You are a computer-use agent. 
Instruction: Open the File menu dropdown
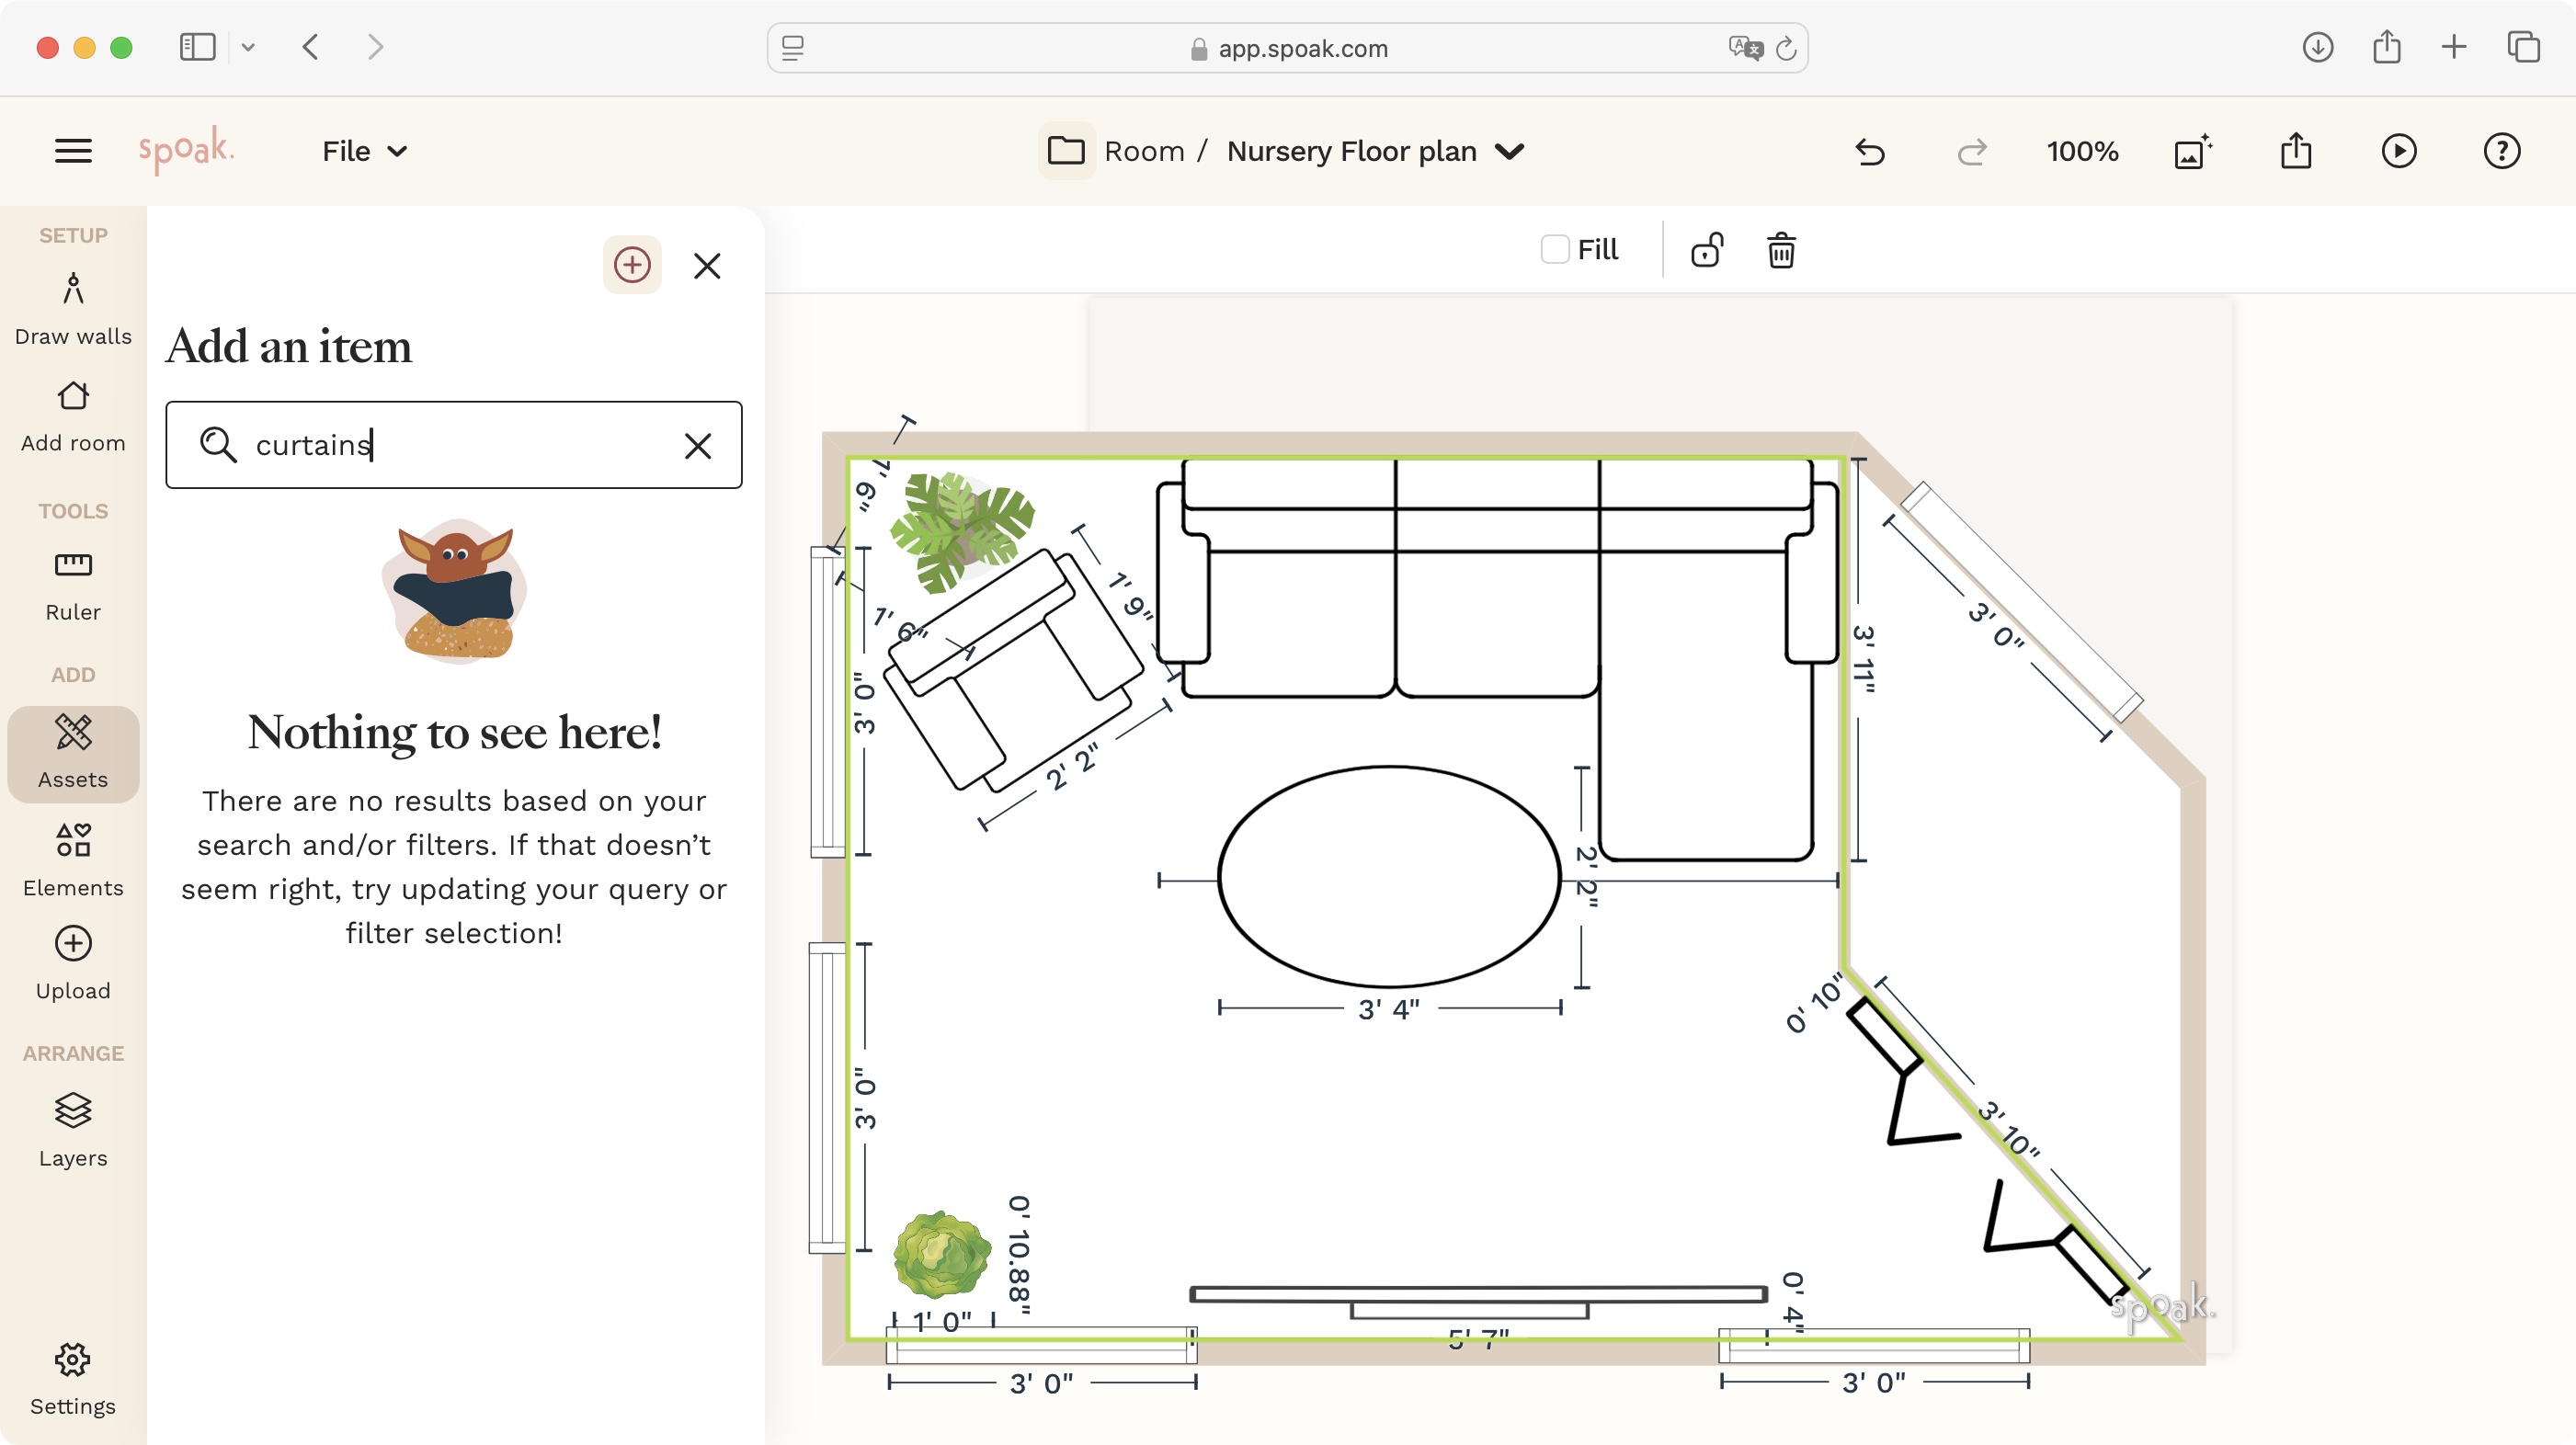pos(362,151)
